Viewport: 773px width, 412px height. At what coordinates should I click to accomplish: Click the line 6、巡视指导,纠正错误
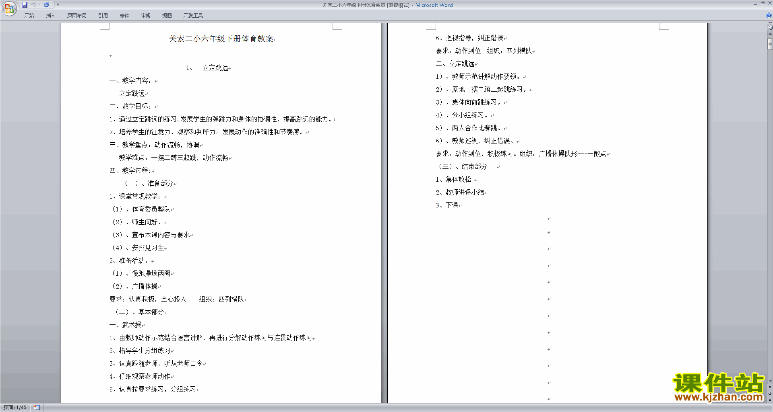pyautogui.click(x=470, y=38)
